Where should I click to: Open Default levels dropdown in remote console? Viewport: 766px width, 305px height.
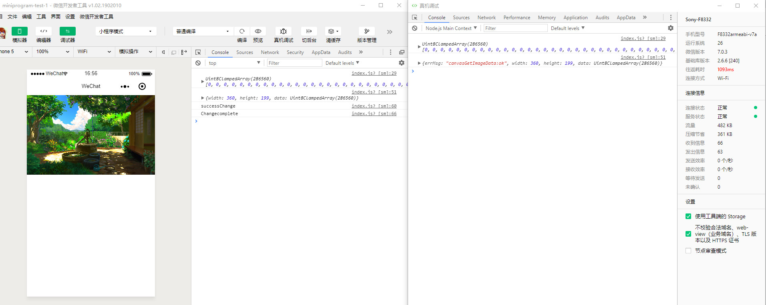click(568, 28)
